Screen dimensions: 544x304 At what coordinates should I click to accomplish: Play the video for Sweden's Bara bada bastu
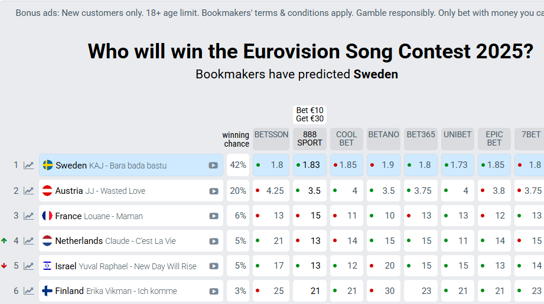[213, 166]
